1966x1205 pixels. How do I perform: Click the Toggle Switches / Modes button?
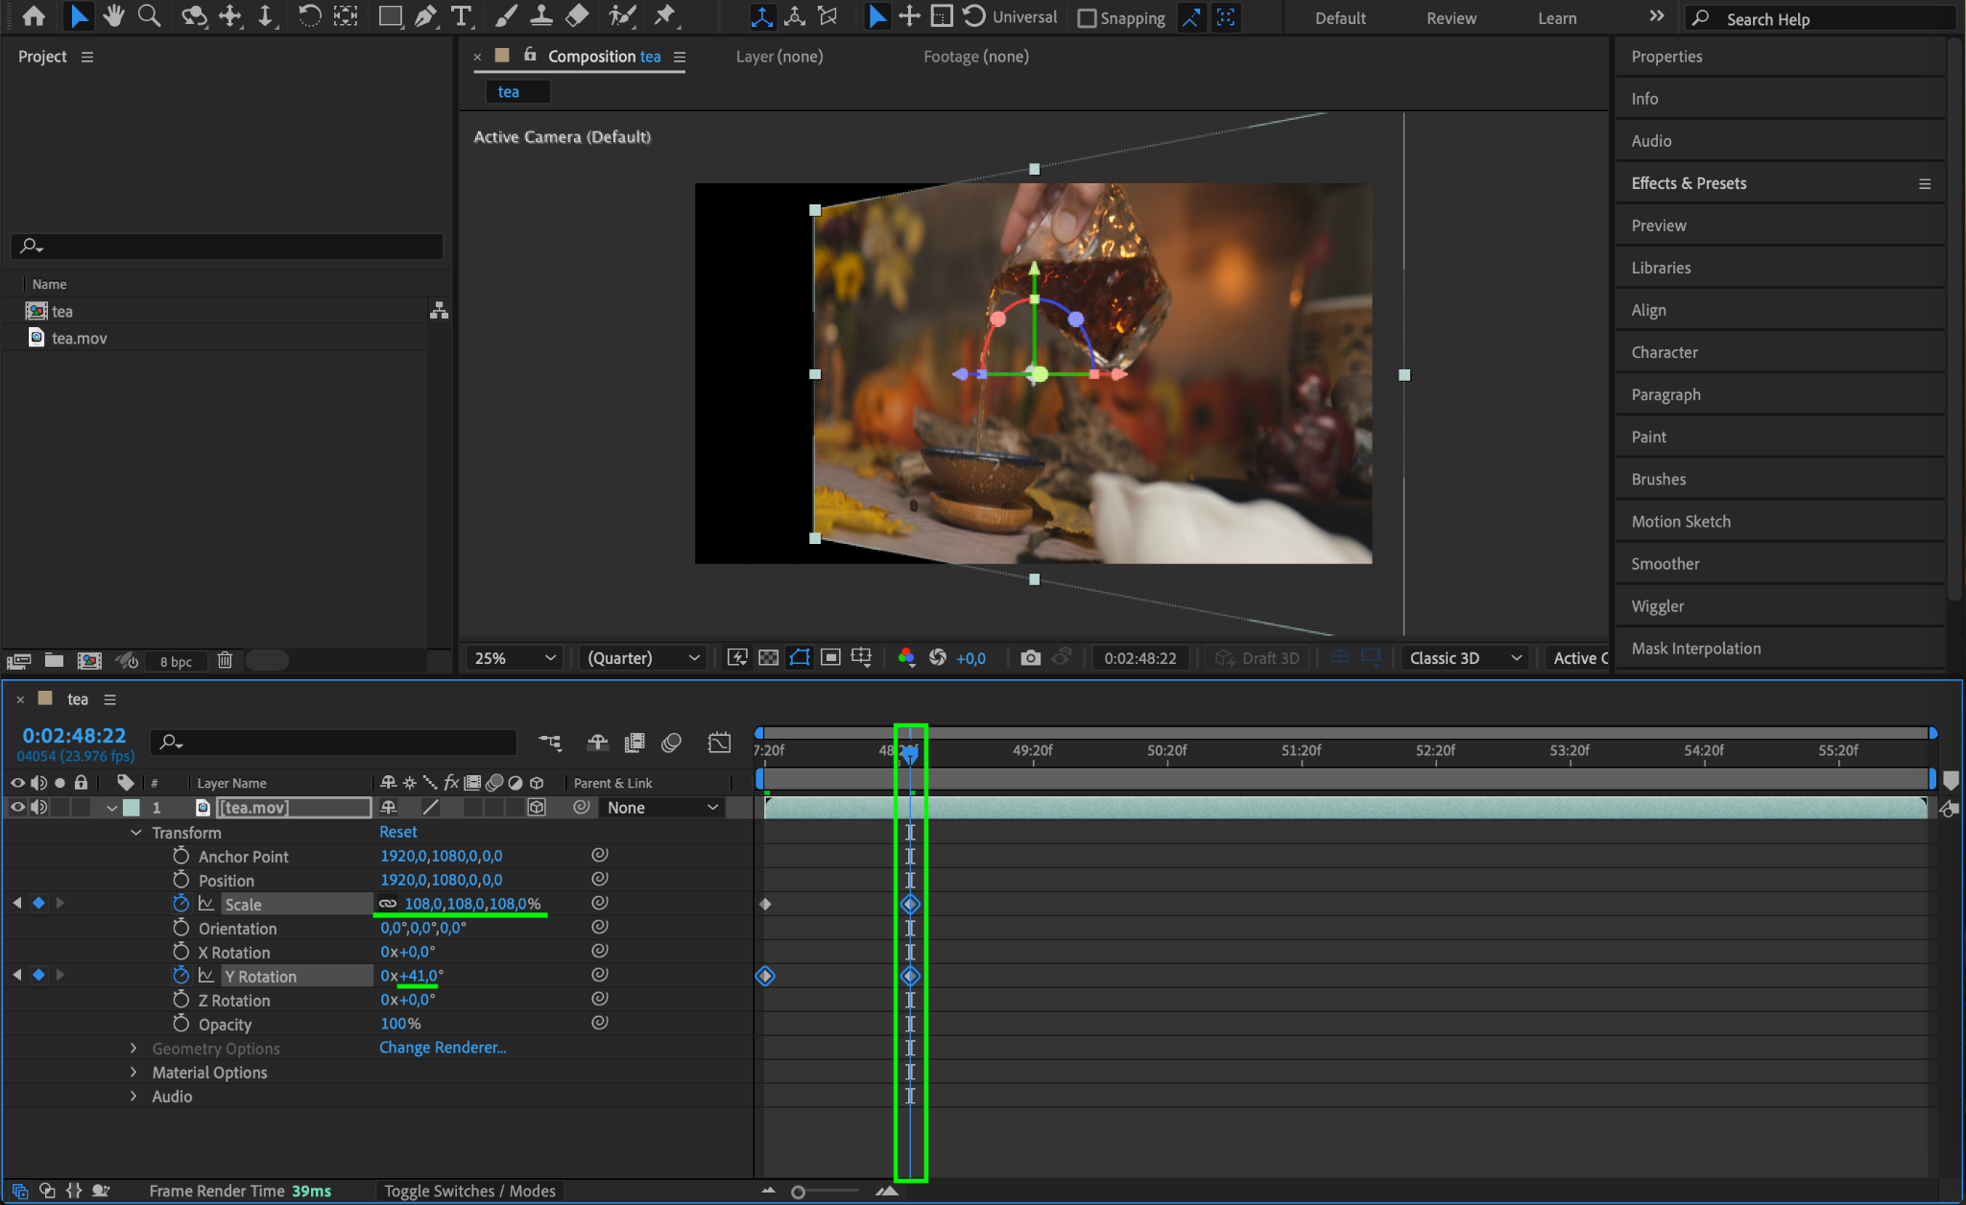469,1191
